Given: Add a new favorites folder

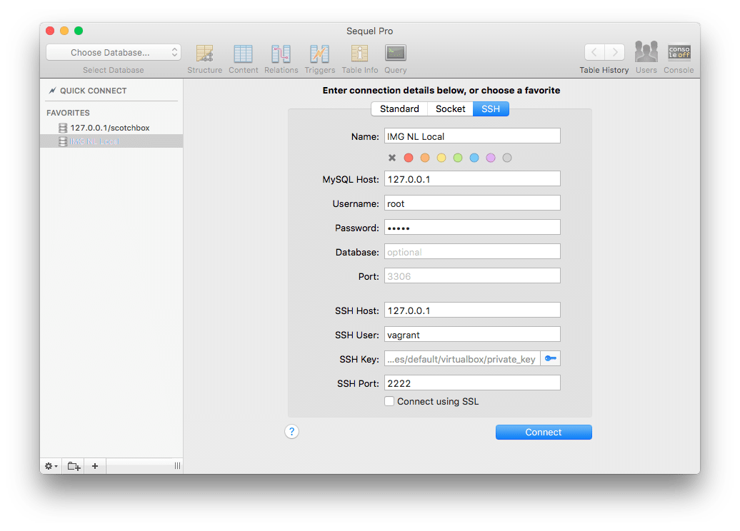Looking at the screenshot, I should coord(74,466).
